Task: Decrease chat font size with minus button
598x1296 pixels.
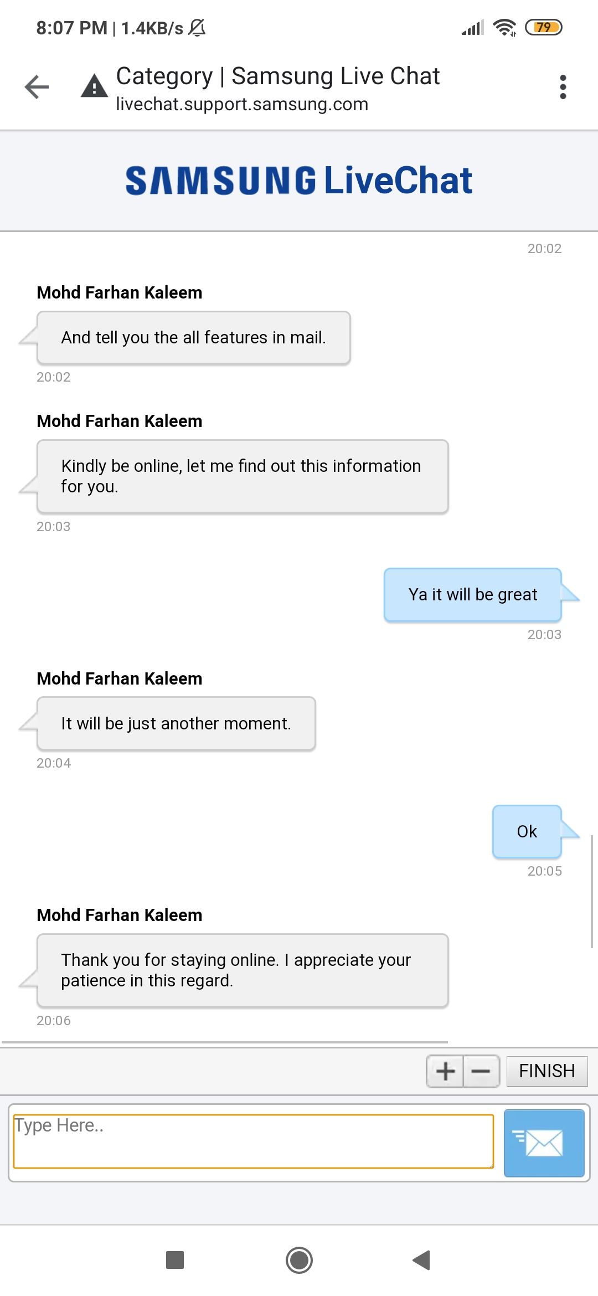Action: [481, 1071]
